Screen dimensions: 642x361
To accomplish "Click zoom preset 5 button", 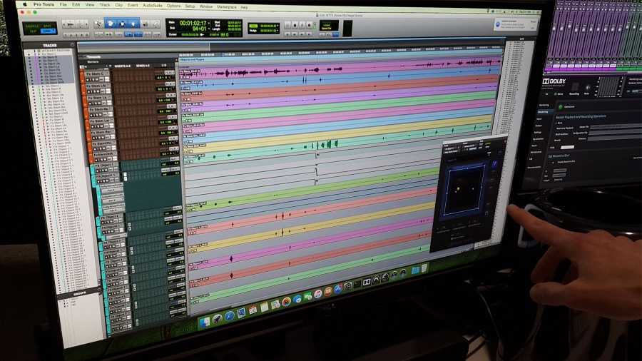I will pos(87,35).
